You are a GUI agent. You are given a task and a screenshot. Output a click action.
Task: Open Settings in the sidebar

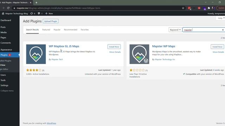coord(5,85)
